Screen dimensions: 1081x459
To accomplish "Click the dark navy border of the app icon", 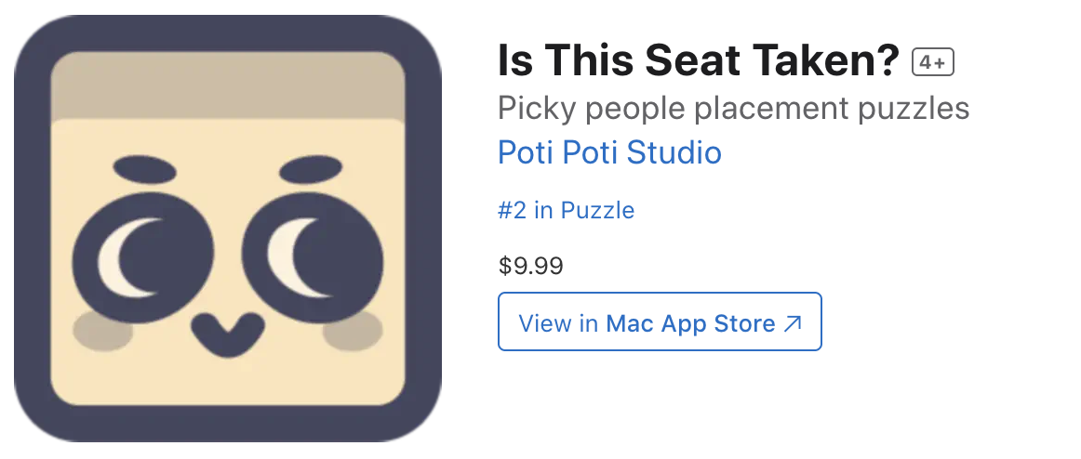I will tap(33, 228).
